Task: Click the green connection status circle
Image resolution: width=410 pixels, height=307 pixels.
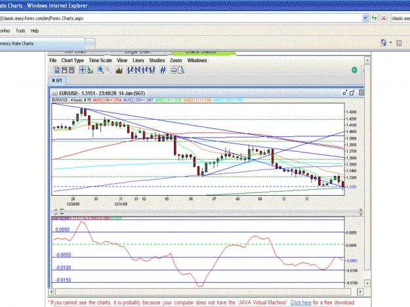Action: (354, 70)
